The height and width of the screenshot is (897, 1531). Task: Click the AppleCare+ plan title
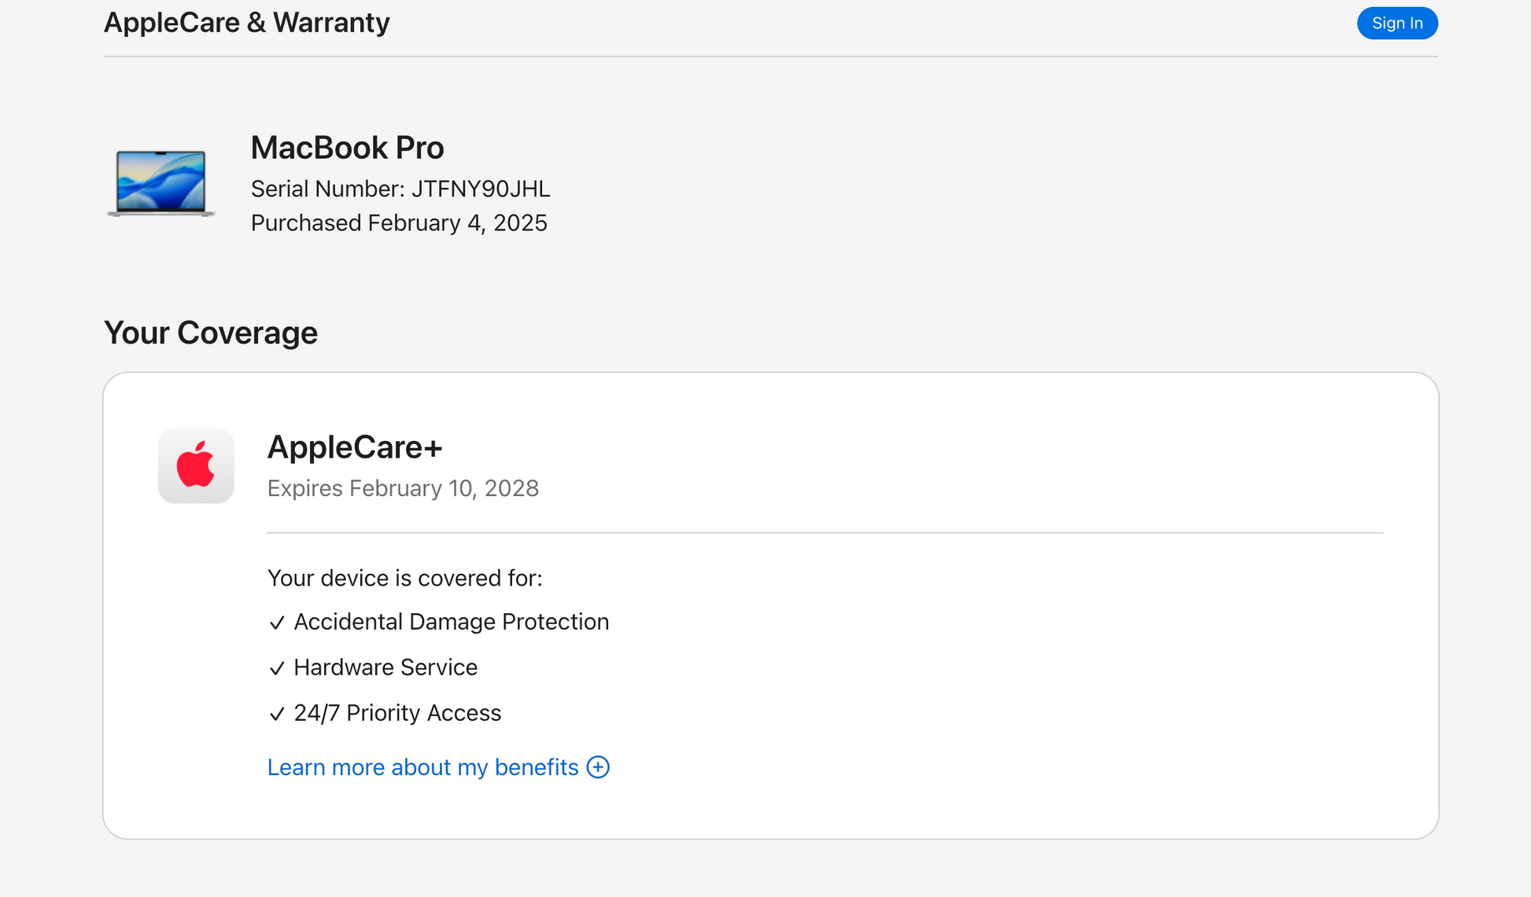coord(355,447)
